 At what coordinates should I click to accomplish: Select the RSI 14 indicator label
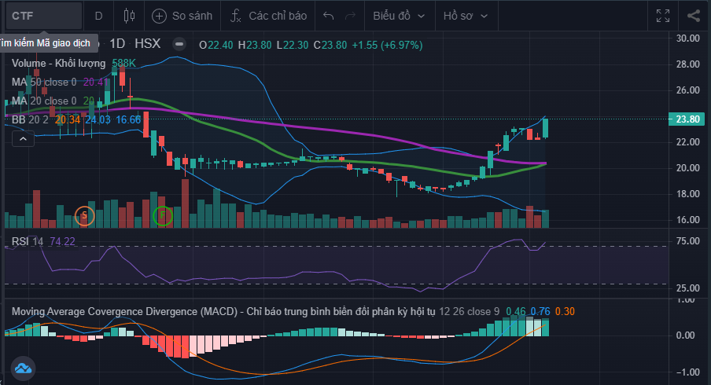point(28,241)
